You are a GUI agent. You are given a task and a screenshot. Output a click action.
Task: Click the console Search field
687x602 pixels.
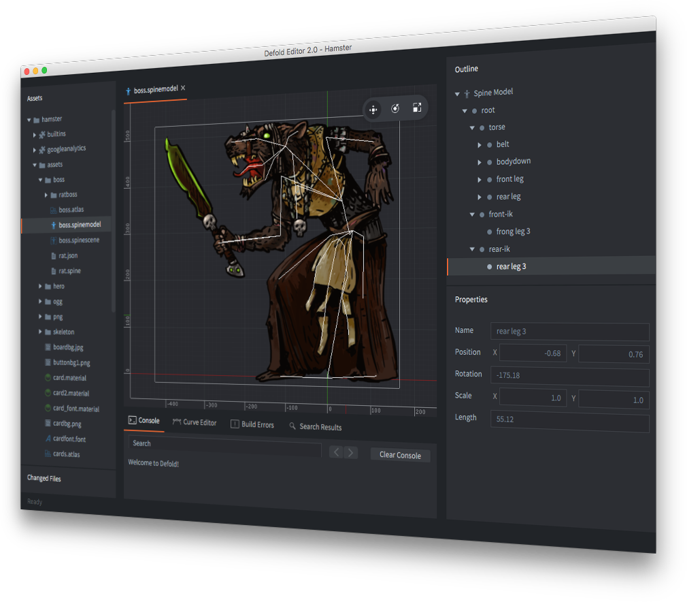tap(224, 445)
